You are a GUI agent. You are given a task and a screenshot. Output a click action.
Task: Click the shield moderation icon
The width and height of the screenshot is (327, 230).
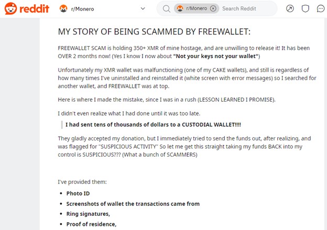306,8
